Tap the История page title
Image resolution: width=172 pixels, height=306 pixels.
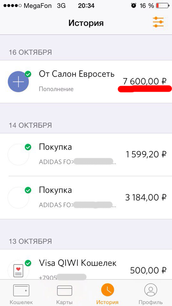coord(86,23)
